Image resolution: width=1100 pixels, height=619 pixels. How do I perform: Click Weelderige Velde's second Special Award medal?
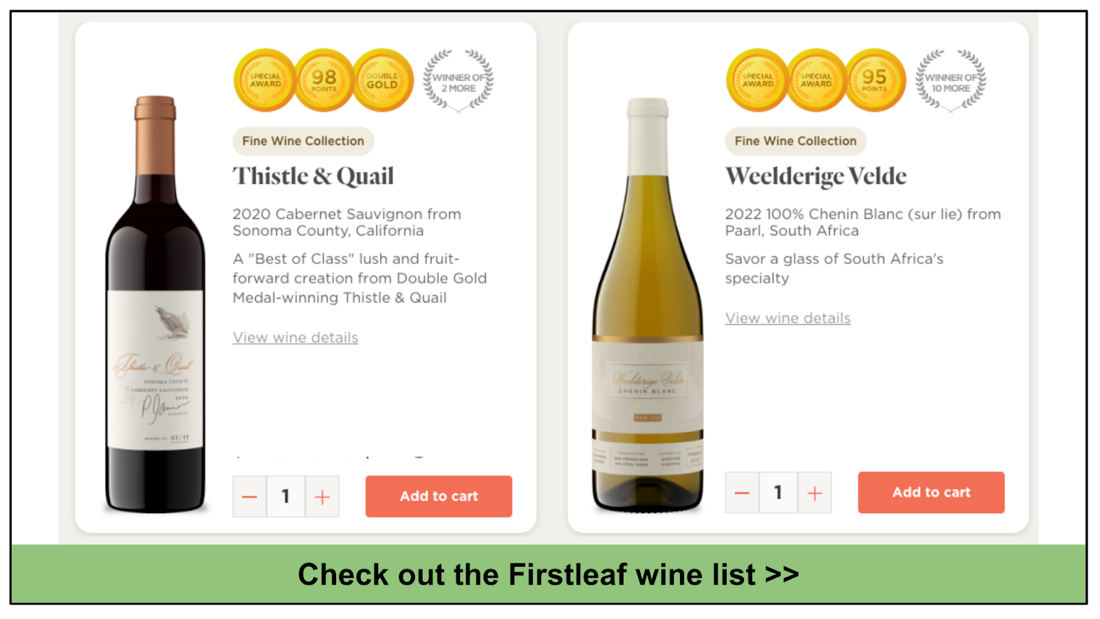point(816,80)
